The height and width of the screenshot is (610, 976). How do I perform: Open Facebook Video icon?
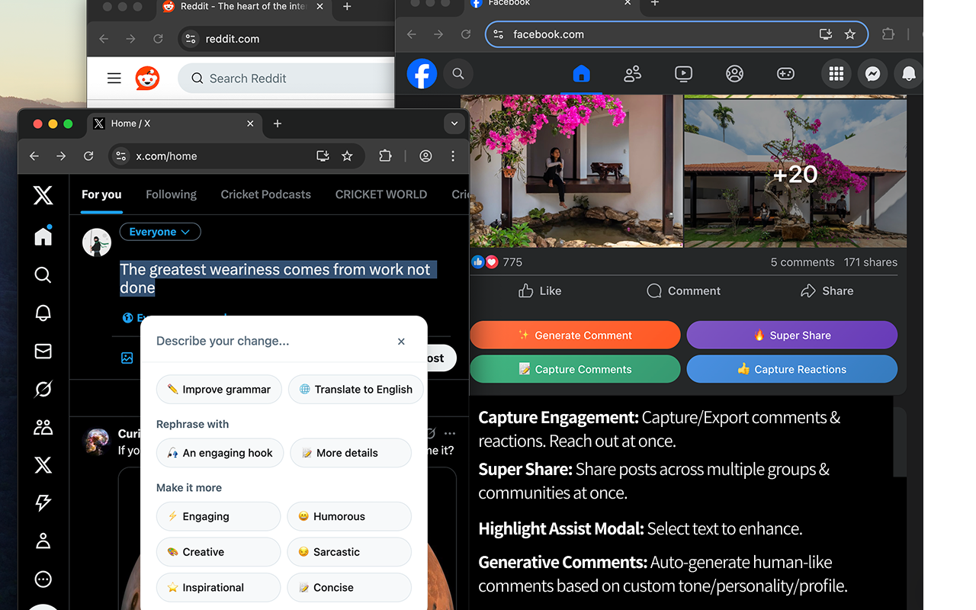pos(683,74)
